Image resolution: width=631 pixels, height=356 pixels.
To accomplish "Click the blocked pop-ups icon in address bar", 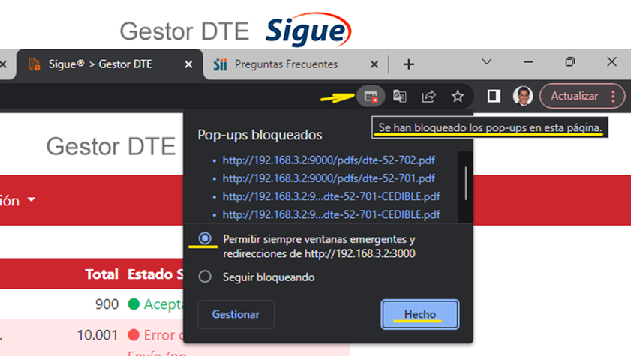I will [371, 97].
